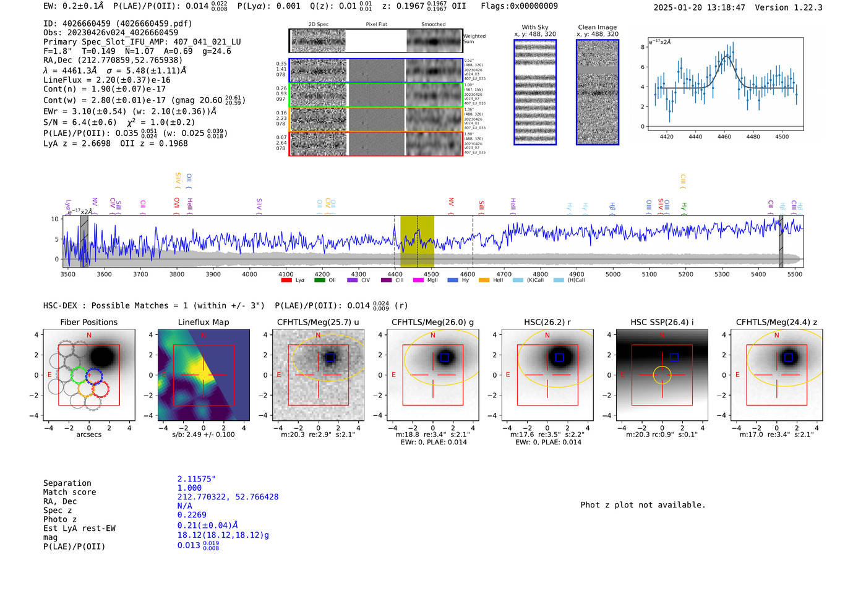The height and width of the screenshot is (589, 866).
Task: Click the Flags:0x00000009 header entry
Action: (x=519, y=6)
